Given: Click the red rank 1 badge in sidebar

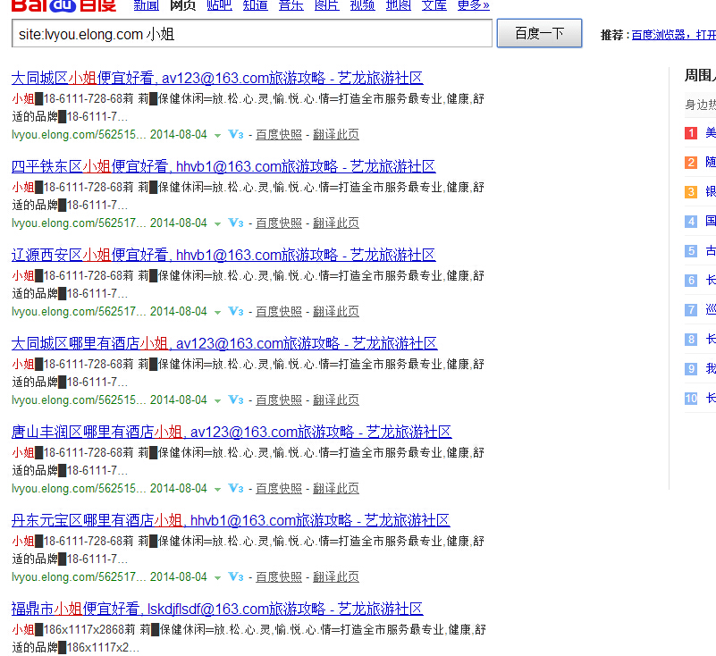Looking at the screenshot, I should coord(691,133).
